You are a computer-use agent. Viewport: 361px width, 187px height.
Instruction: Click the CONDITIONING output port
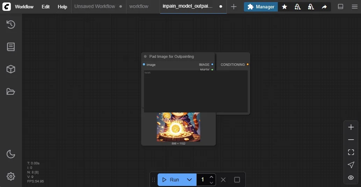tap(247, 64)
